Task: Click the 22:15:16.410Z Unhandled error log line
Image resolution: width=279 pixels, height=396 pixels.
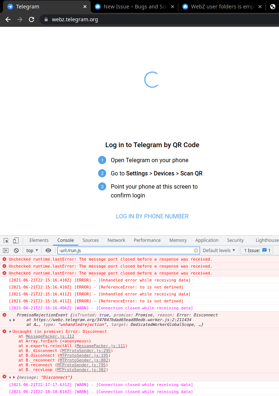Action: point(100,280)
